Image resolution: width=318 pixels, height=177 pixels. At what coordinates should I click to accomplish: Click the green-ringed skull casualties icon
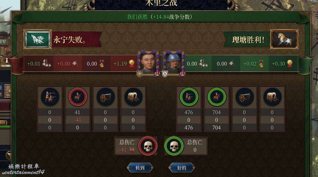pos(174,146)
